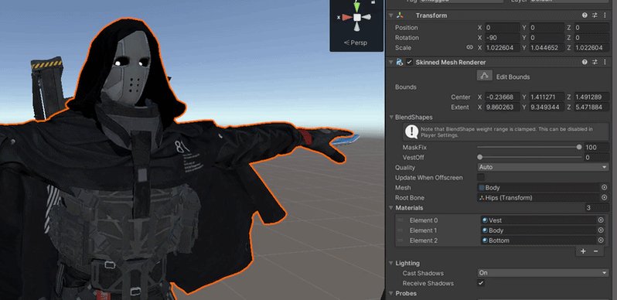This screenshot has width=617, height=300.
Task: Collapse the Skinned Mesh Renderer component
Action: 390,62
